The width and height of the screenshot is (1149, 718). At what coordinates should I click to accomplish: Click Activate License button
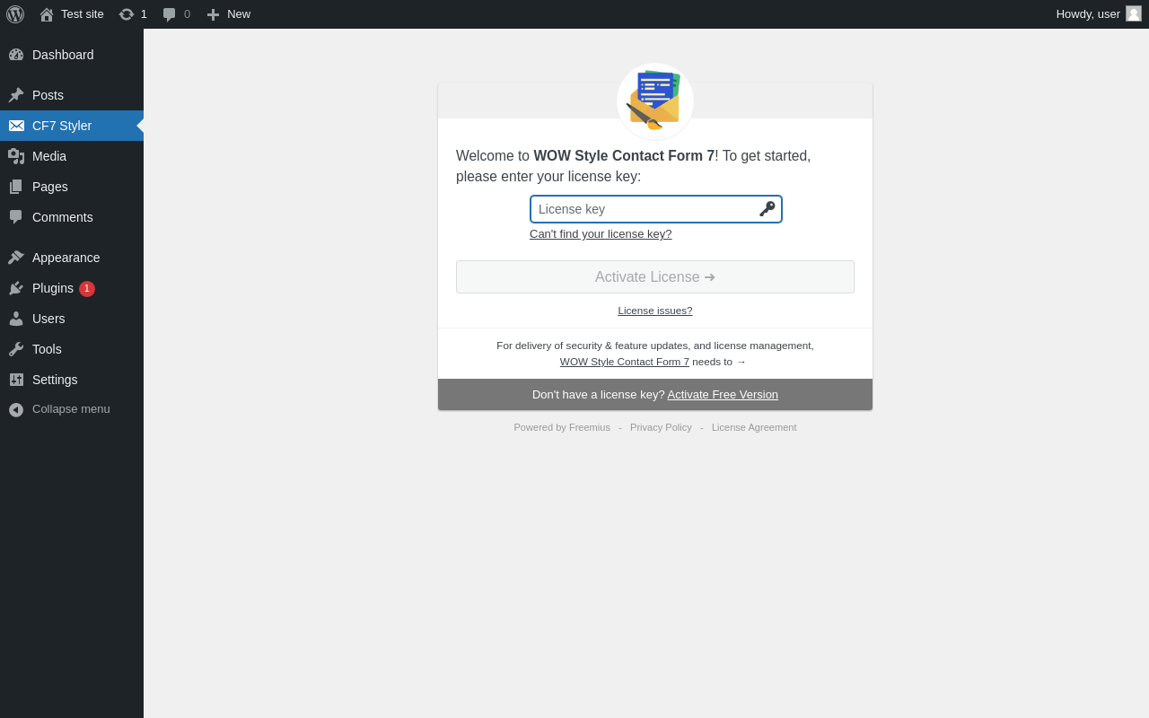pyautogui.click(x=655, y=276)
